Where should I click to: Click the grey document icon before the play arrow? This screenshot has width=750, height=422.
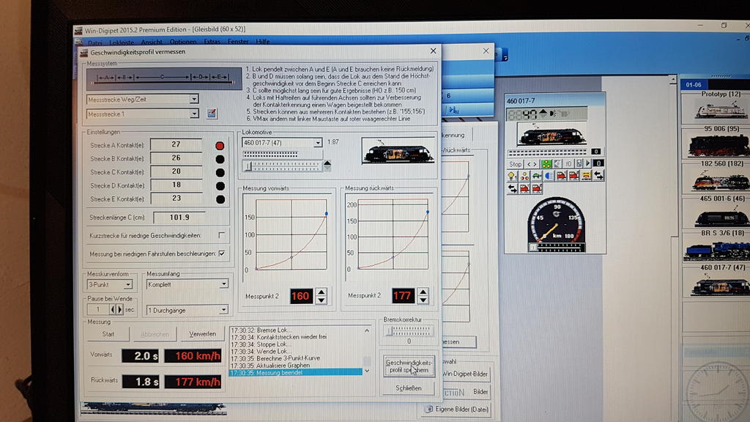point(579,163)
